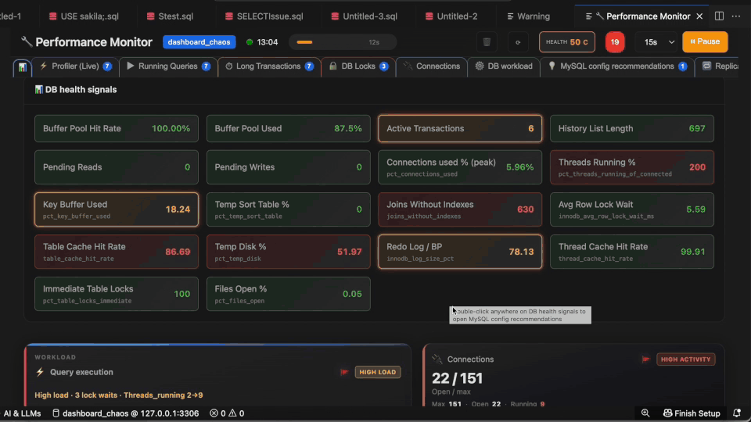Viewport: 751px width, 422px height.
Task: Click the refresh icon button in the header
Action: pos(518,42)
